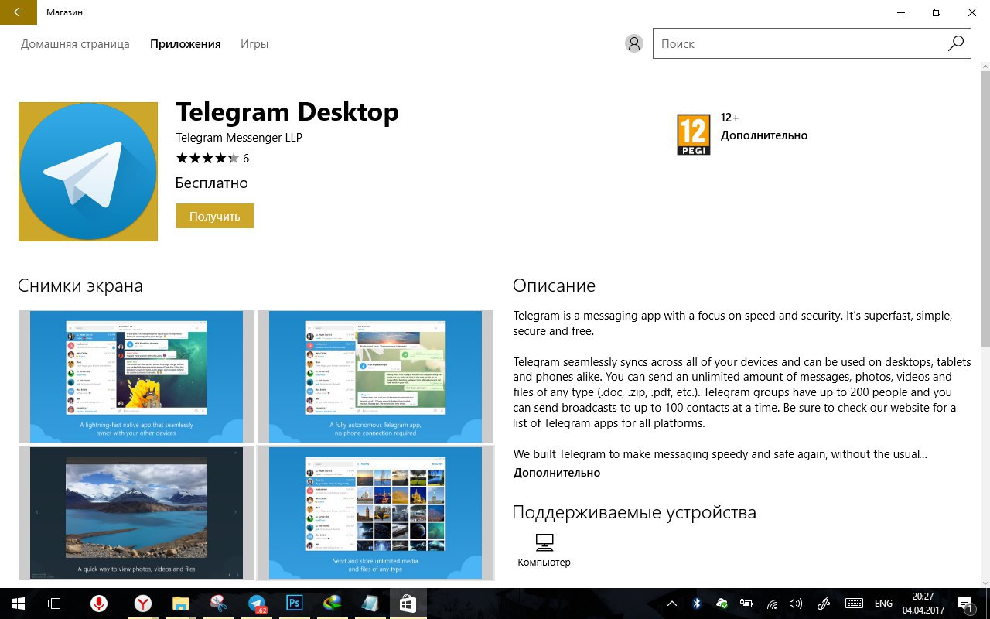Viewport: 990px width, 619px height.
Task: Open the Wi-Fi network tray icon
Action: (772, 604)
